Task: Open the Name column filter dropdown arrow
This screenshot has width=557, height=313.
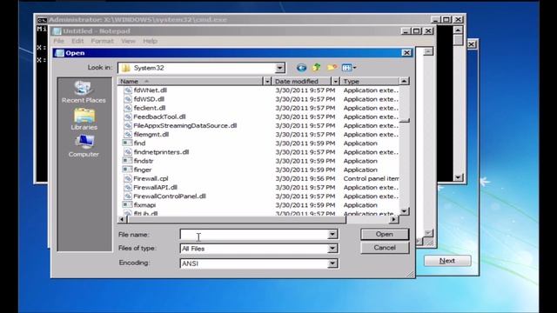Action: (x=267, y=81)
